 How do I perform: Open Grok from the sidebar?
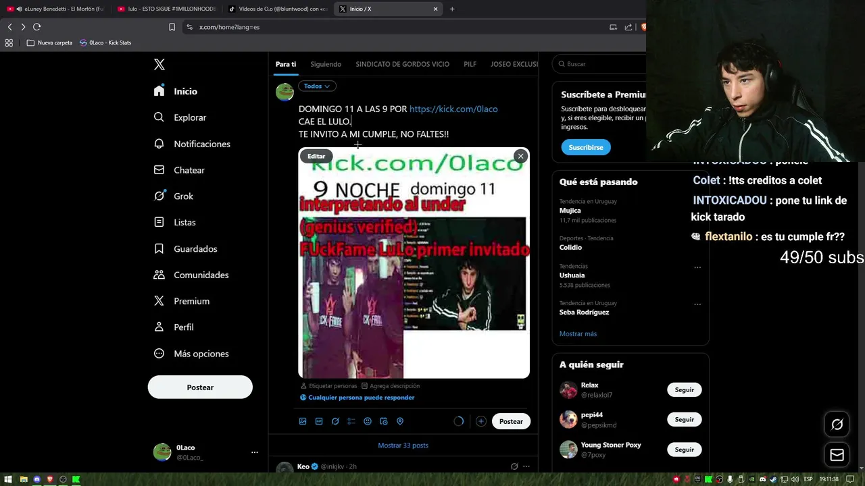click(173, 196)
